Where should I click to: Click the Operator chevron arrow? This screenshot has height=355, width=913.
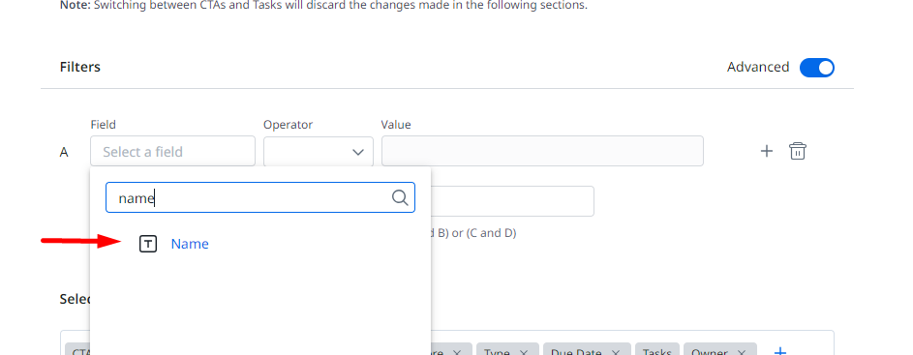click(x=357, y=152)
